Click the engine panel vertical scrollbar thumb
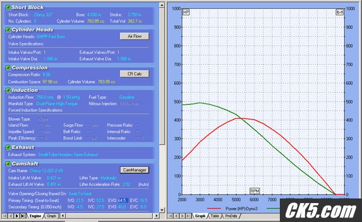Screen dimensions: 362x222 [162, 76]
